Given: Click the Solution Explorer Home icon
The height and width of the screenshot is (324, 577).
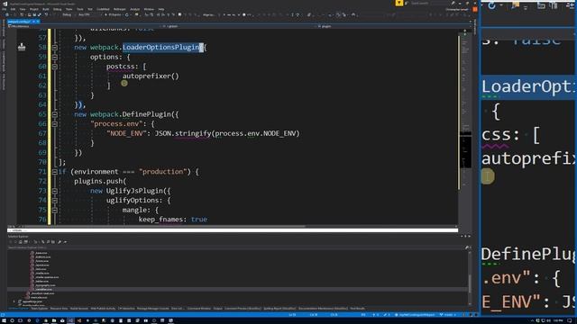Looking at the screenshot, I should coord(21,242).
